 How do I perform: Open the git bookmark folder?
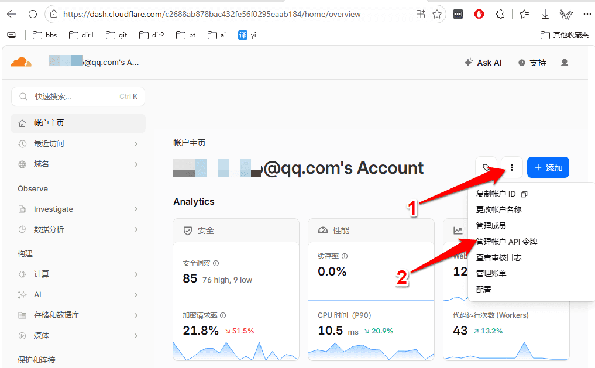[116, 35]
